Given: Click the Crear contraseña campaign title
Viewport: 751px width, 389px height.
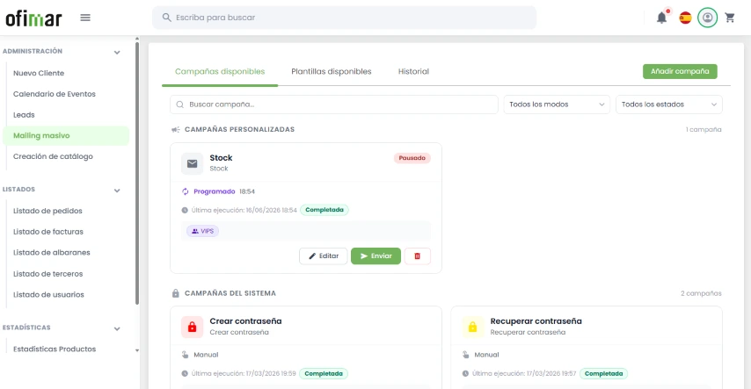Looking at the screenshot, I should [x=245, y=321].
